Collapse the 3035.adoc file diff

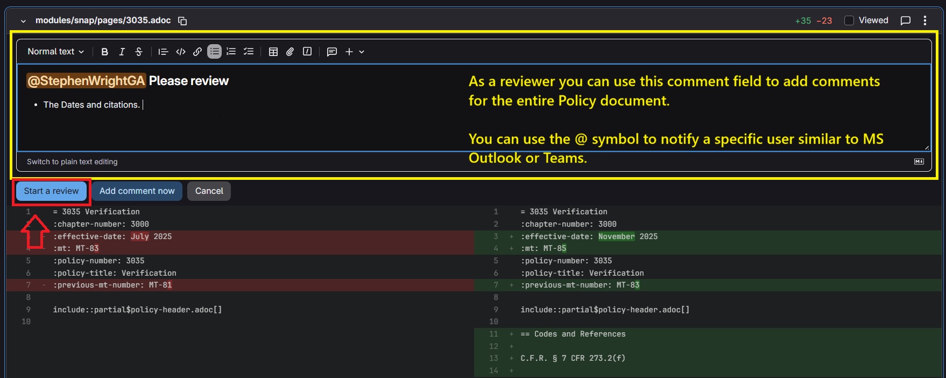(x=23, y=21)
